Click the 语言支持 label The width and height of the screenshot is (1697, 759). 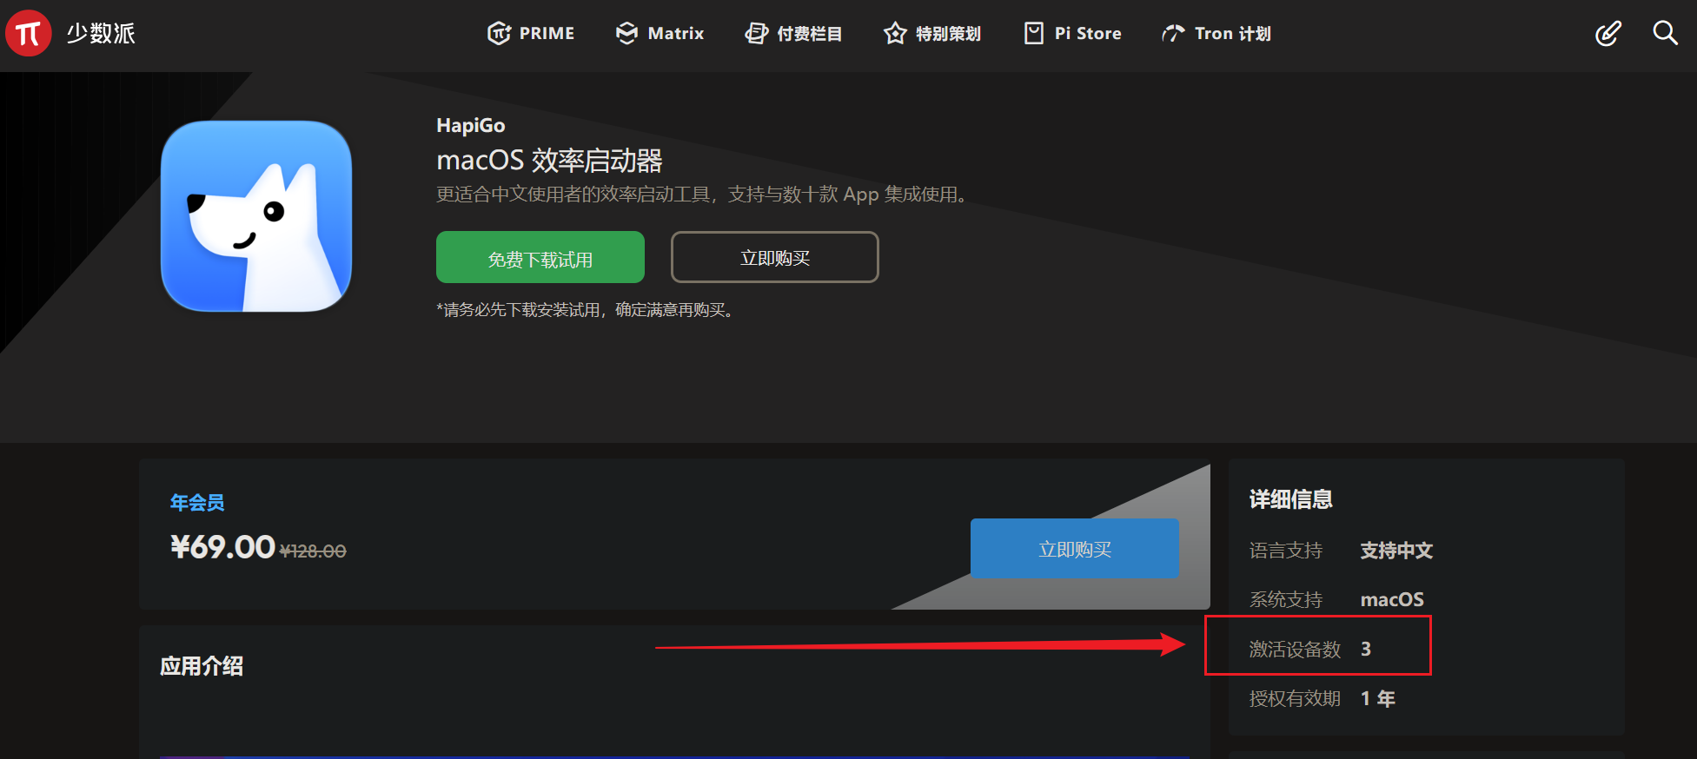click(x=1286, y=551)
